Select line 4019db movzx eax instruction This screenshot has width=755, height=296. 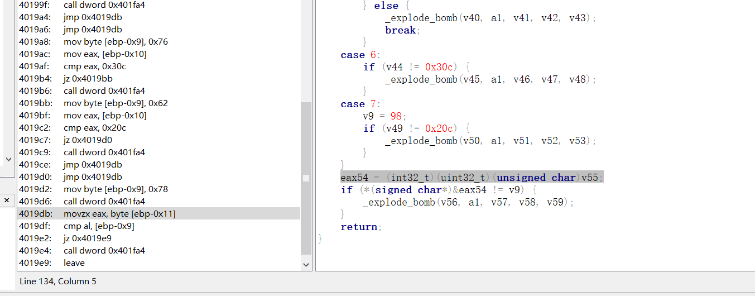pyautogui.click(x=158, y=214)
